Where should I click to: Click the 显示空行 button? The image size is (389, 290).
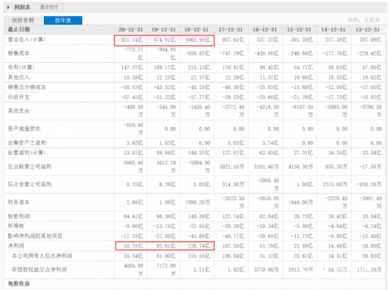[x=49, y=8]
